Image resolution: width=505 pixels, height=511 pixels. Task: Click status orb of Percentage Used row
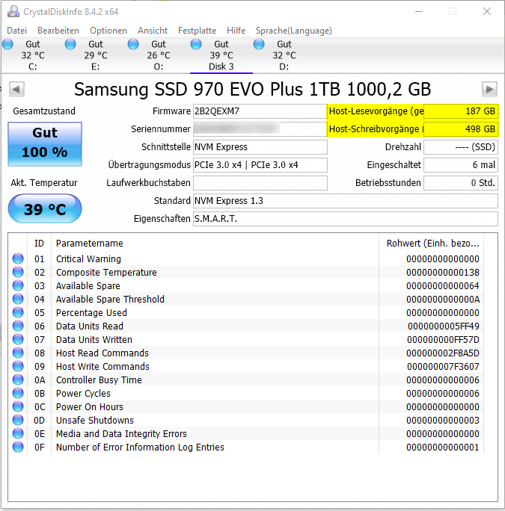18,312
